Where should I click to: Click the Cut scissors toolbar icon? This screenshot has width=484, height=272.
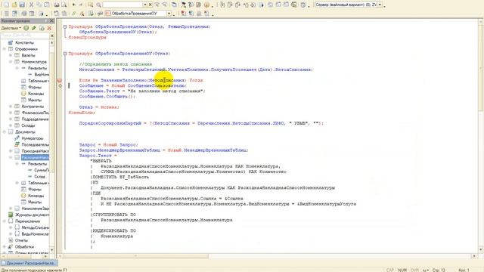[x=31, y=5]
